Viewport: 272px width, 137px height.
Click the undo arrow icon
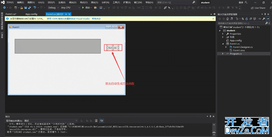(35, 8)
